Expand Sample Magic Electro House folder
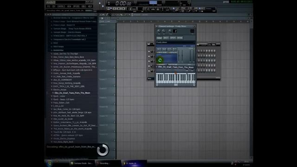 tap(67, 32)
